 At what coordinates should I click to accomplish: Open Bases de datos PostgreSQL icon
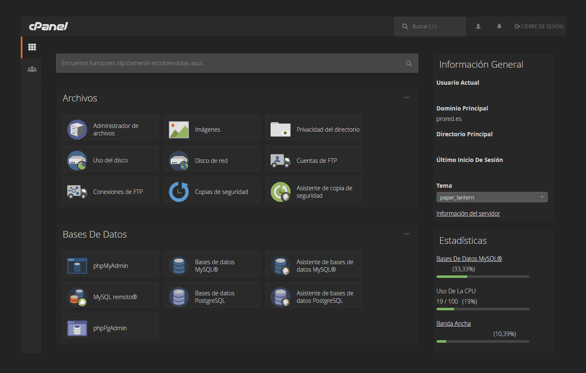tap(179, 297)
